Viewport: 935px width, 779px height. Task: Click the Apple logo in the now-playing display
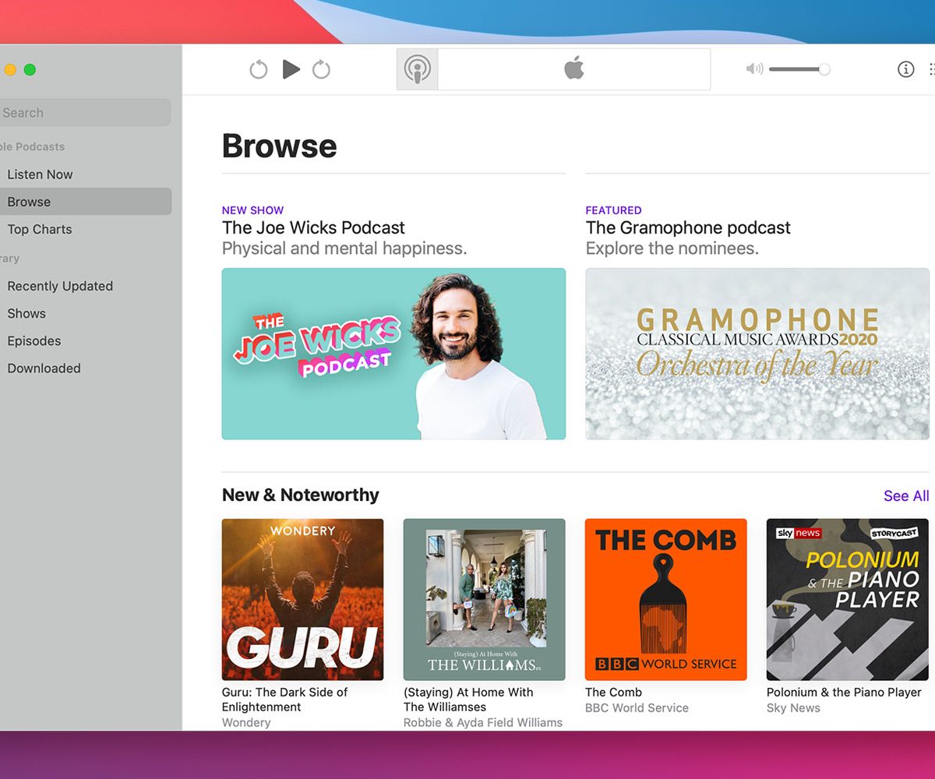click(x=574, y=69)
